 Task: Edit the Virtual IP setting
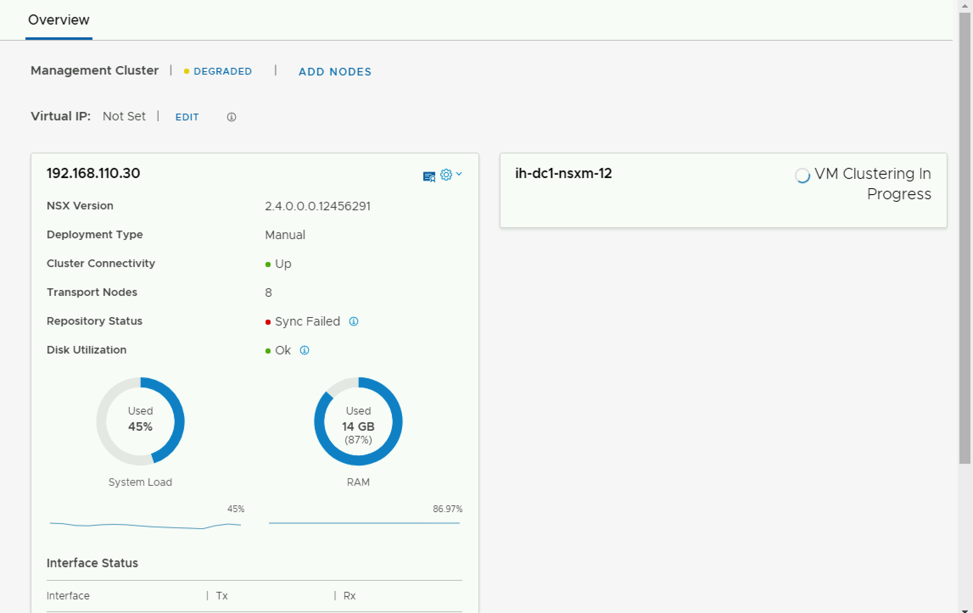click(187, 117)
